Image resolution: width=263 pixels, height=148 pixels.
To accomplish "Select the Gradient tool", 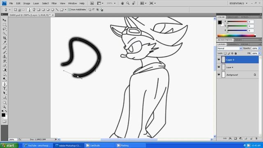I will click(x=5, y=70).
